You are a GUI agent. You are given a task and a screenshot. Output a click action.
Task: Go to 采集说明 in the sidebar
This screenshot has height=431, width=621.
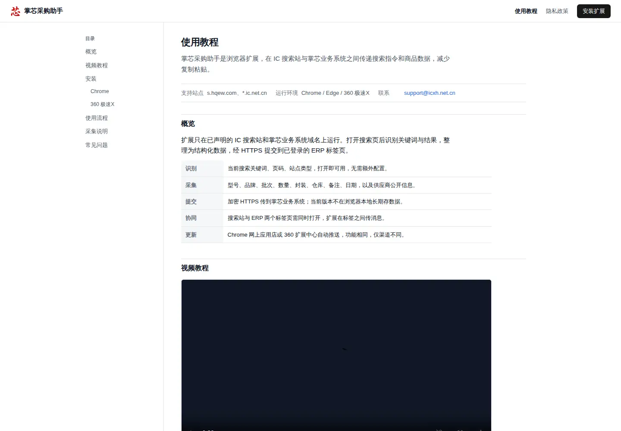[x=97, y=131]
